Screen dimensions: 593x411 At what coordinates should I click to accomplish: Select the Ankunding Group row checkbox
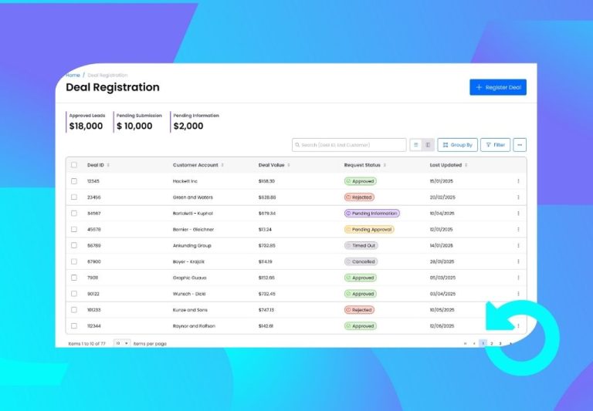click(x=74, y=245)
